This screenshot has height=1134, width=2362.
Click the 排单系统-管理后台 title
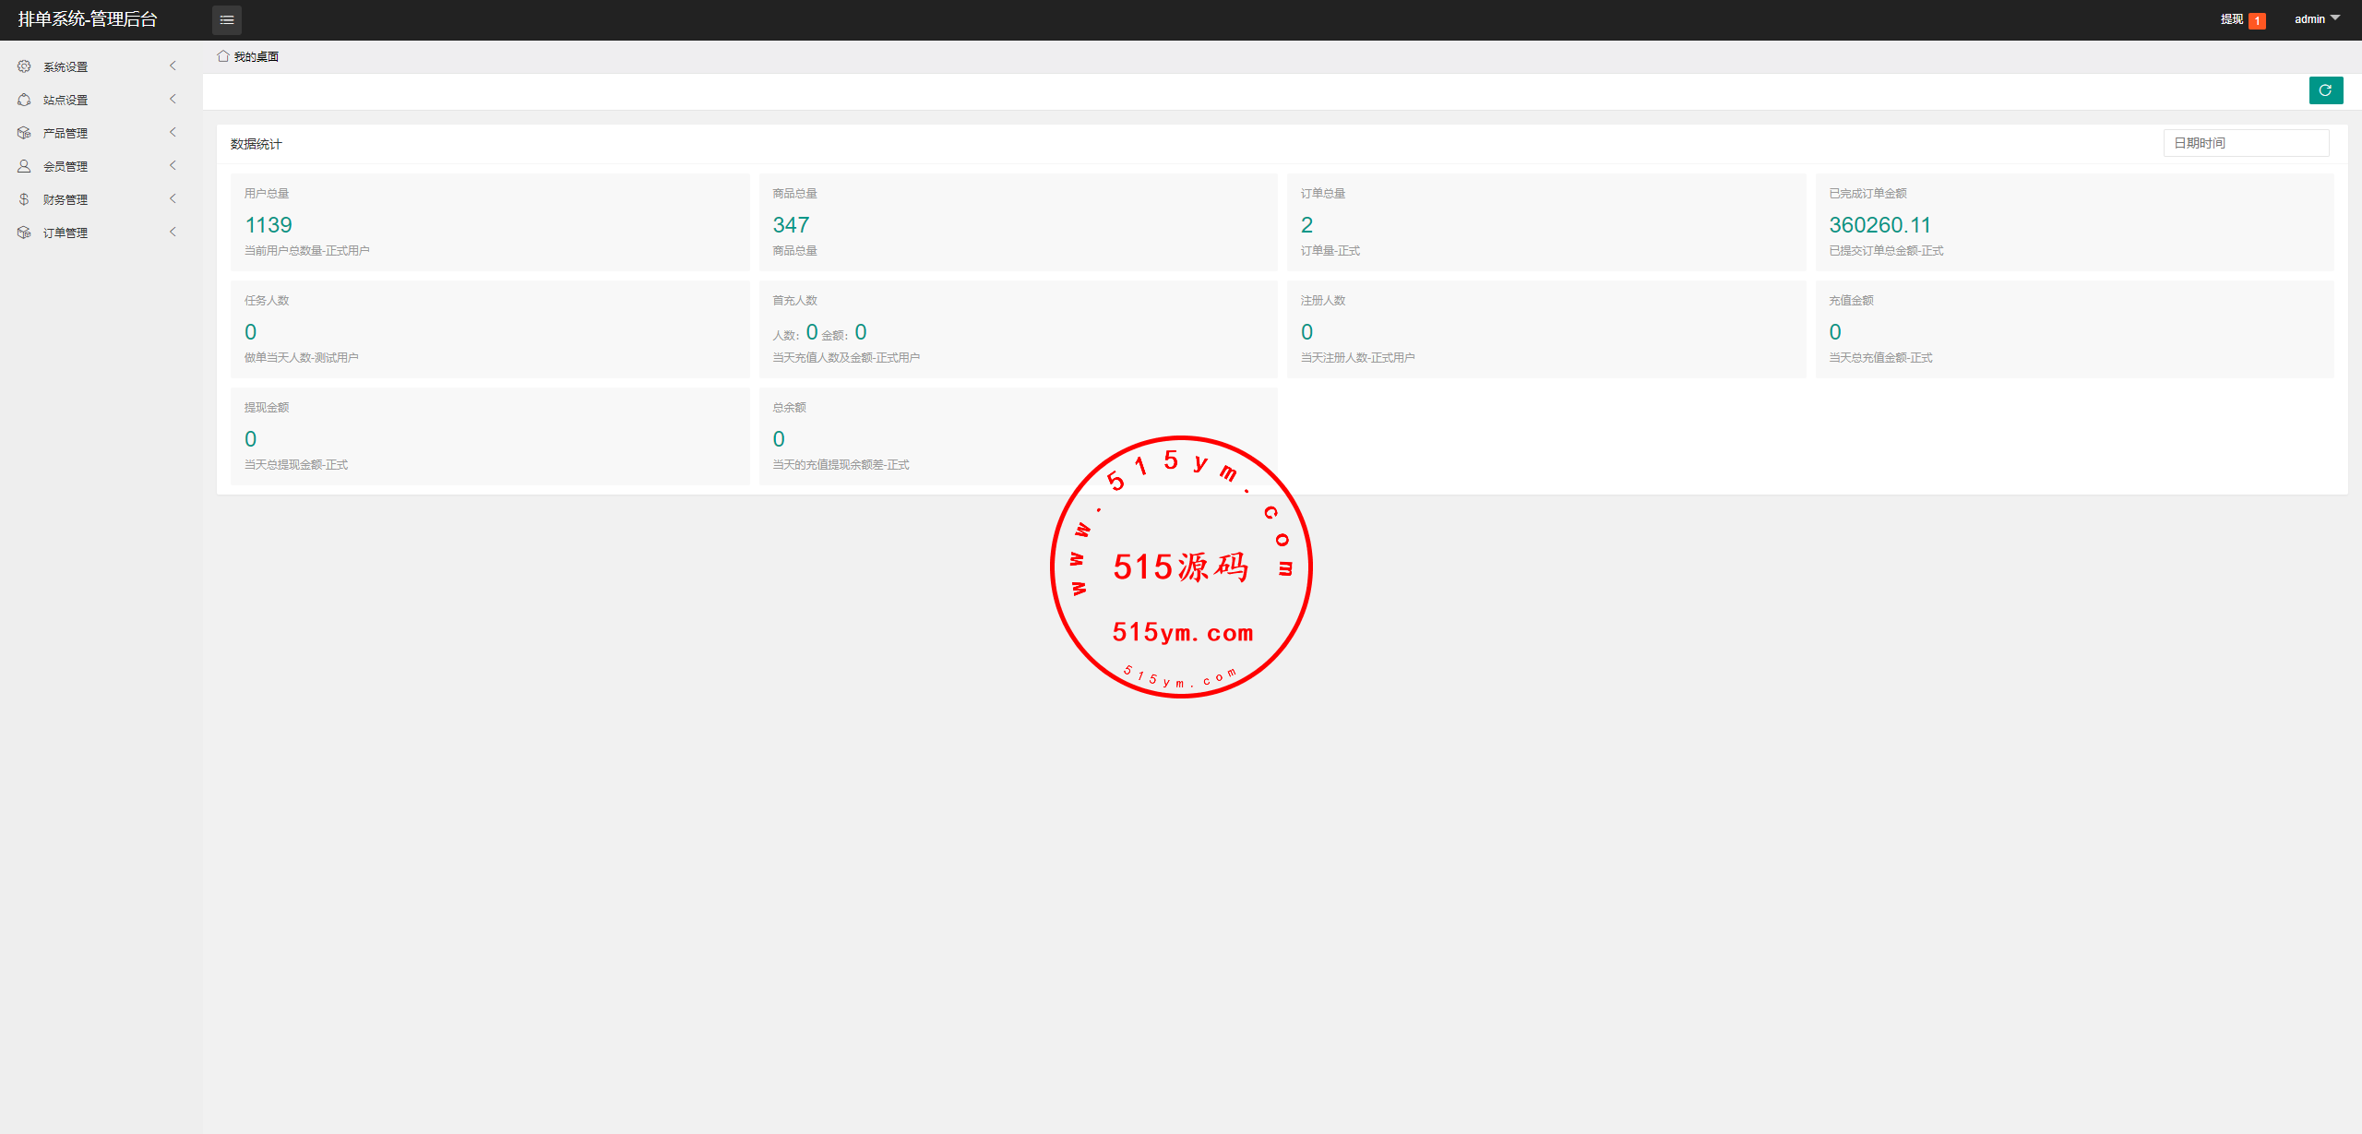(88, 19)
